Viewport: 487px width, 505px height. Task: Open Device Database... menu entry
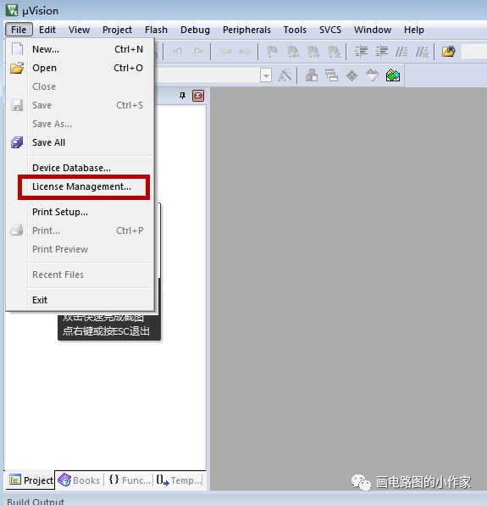click(80, 168)
